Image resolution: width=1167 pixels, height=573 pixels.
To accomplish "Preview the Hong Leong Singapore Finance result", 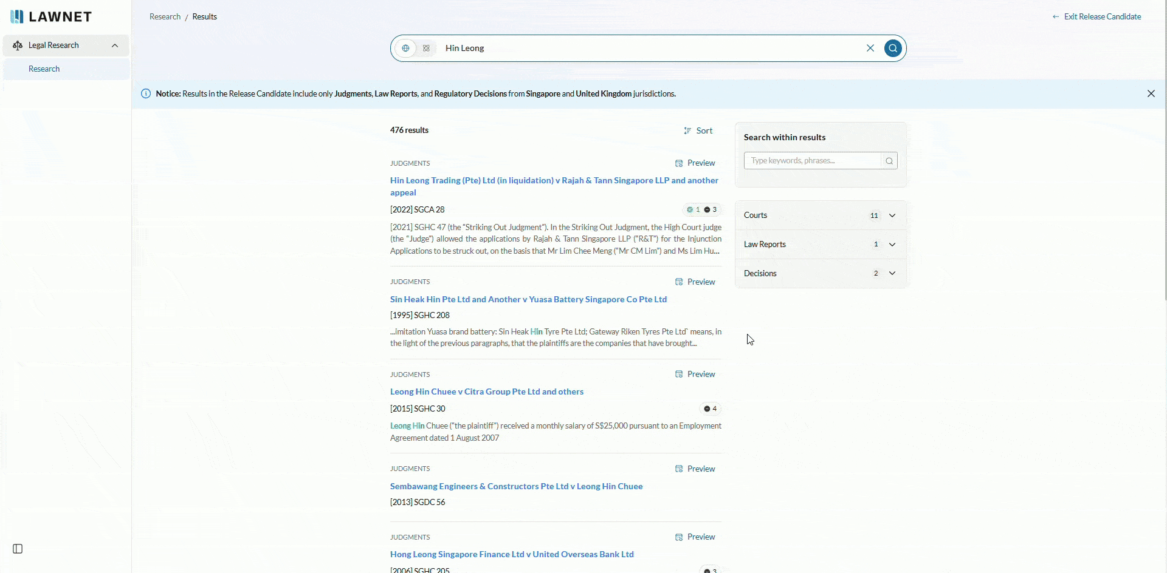I will click(x=695, y=537).
